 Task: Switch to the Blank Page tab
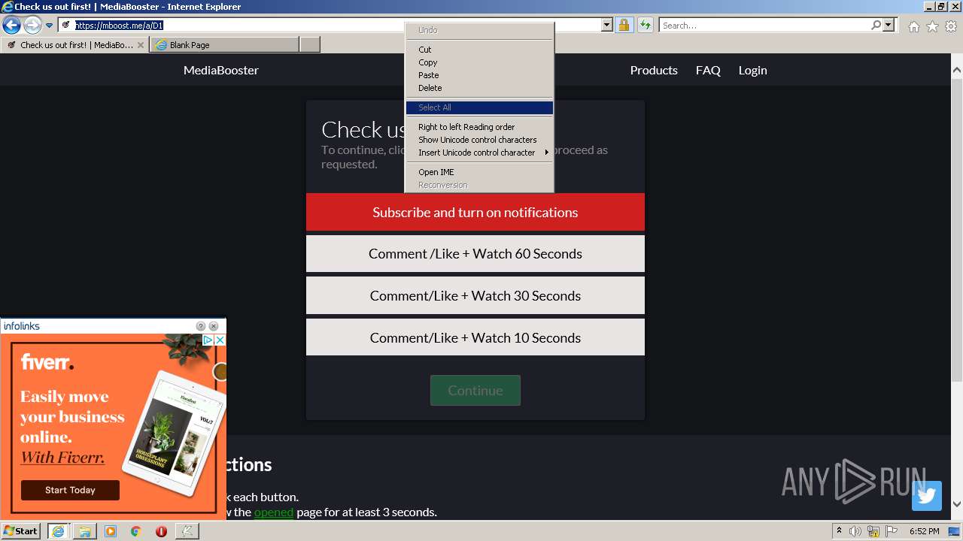coord(224,45)
